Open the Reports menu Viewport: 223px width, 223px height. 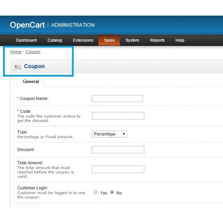click(157, 40)
